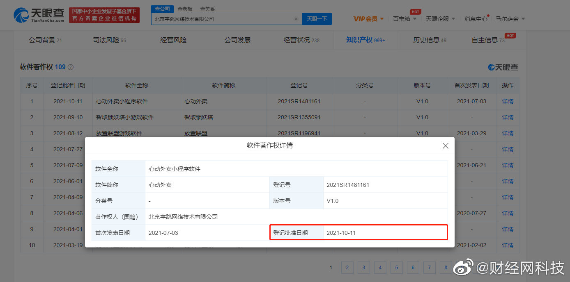Viewport: 570px width, 282px height.
Task: Go to pagination page 2
Action: [x=347, y=268]
